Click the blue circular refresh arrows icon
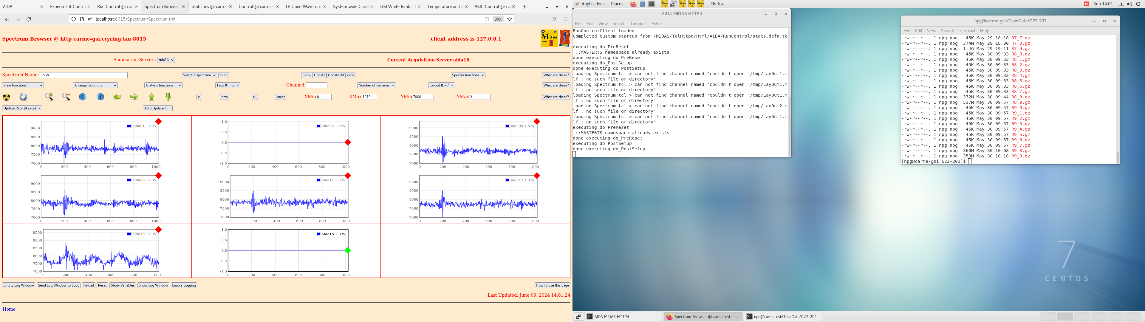 23,97
